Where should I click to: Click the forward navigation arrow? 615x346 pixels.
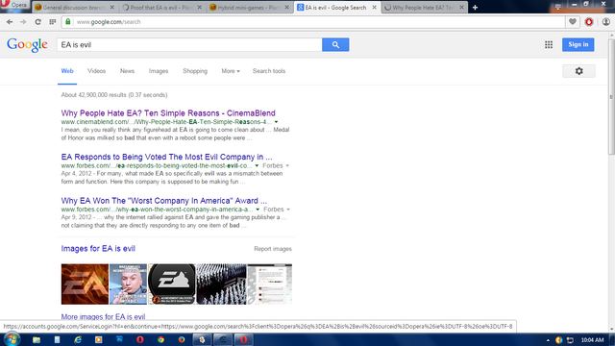[x=23, y=22]
